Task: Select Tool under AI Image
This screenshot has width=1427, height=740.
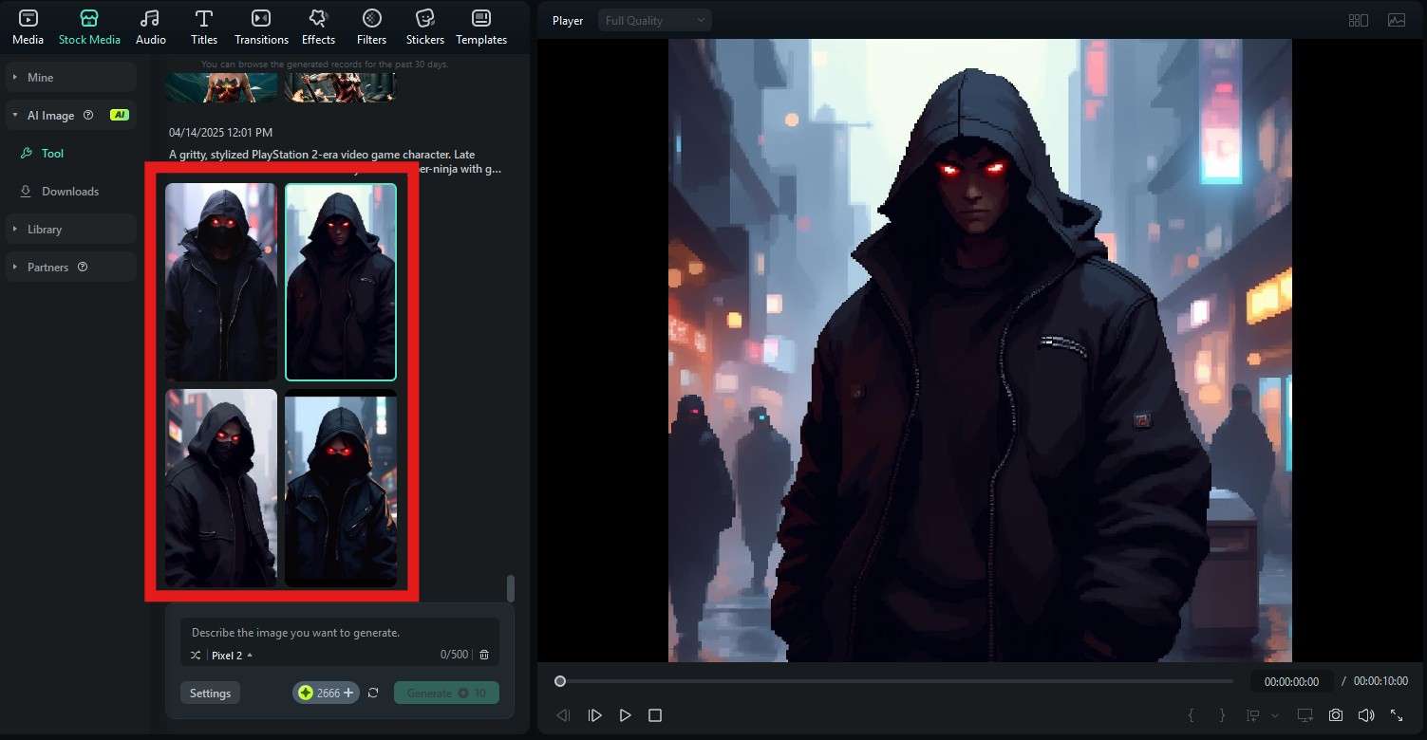Action: pyautogui.click(x=52, y=153)
